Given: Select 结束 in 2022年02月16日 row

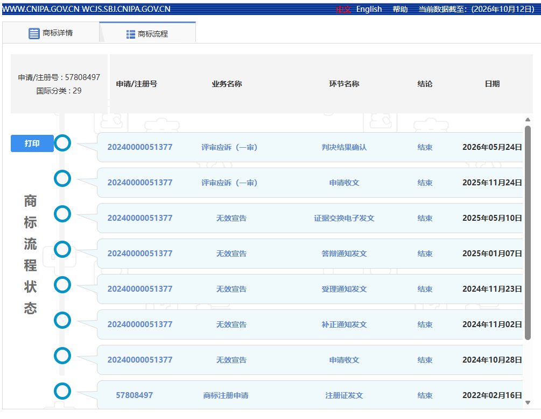Looking at the screenshot, I should click(x=425, y=395).
